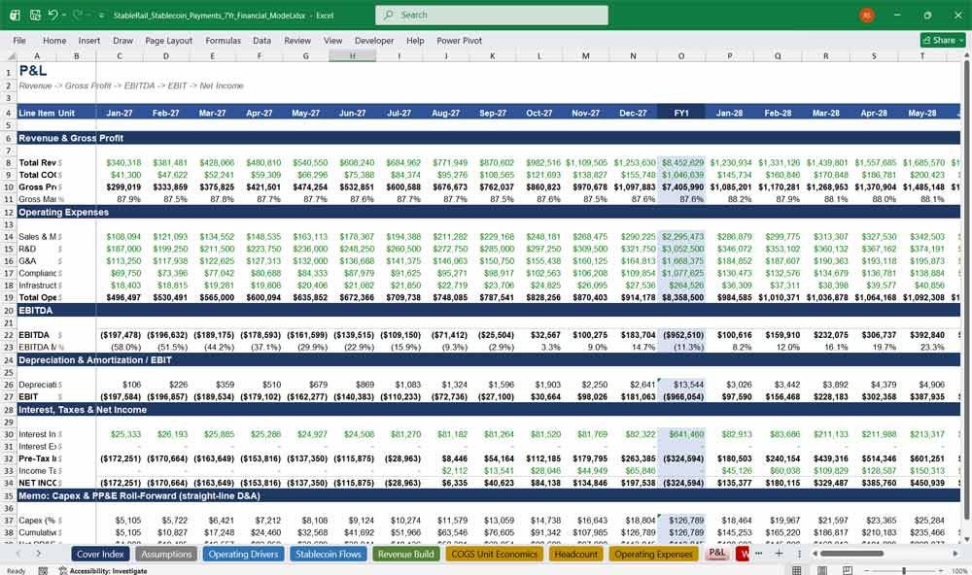The image size is (972, 575).
Task: Select the Assumptions sheet tab
Action: point(166,554)
